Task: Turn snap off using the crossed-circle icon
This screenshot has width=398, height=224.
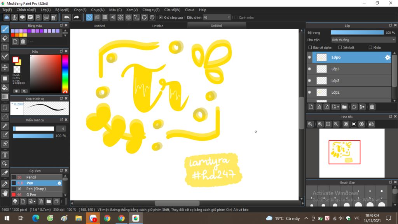Action: 89,17
